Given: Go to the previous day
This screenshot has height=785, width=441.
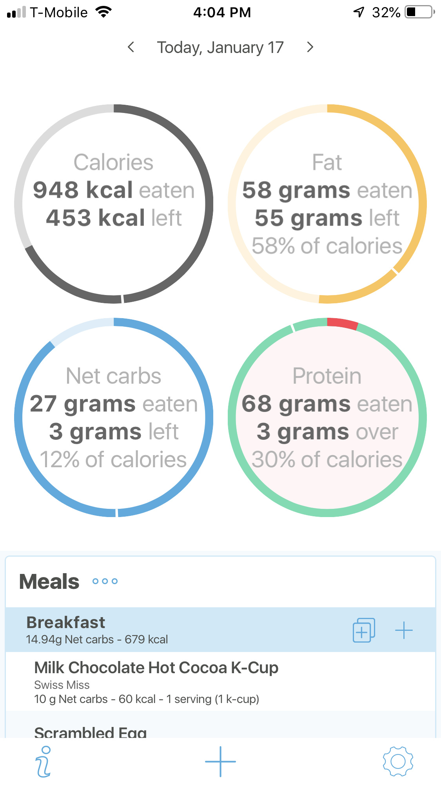Looking at the screenshot, I should coord(131,47).
